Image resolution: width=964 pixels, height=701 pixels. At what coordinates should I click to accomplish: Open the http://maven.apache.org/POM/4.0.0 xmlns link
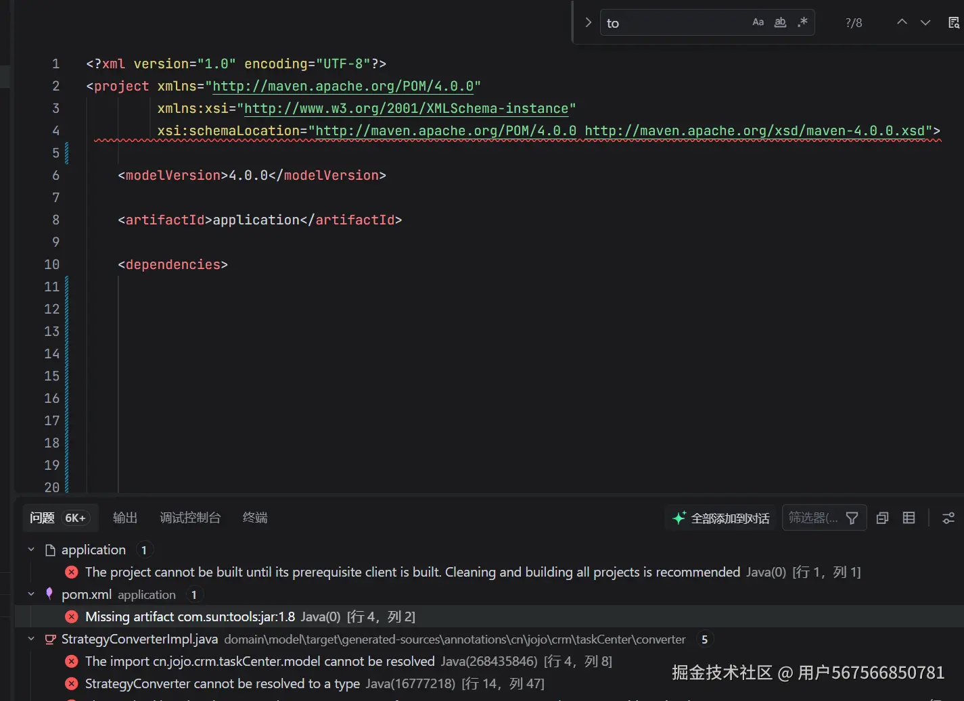(x=343, y=86)
